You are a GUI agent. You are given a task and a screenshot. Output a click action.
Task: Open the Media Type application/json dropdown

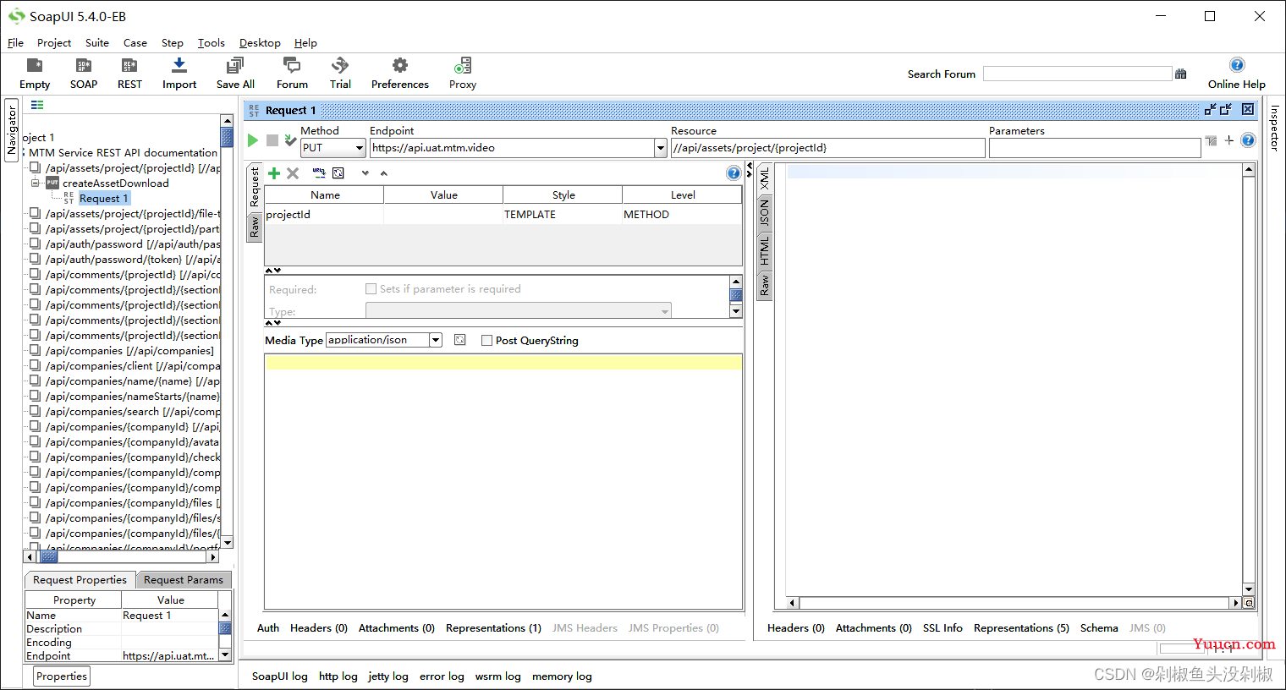[384, 340]
